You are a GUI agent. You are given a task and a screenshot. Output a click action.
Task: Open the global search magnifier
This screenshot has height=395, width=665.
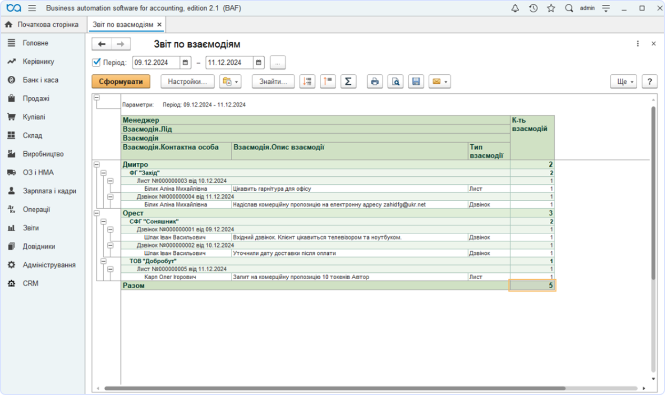pyautogui.click(x=569, y=8)
